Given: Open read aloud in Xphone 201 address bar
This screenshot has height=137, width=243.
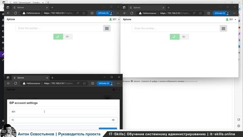Looking at the screenshot, I should pyautogui.click(x=77, y=13).
